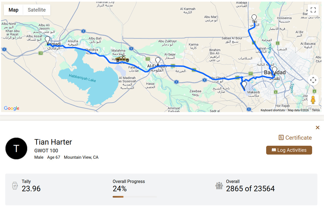Open map camera controls
This screenshot has width=324, height=207.
point(313,80)
